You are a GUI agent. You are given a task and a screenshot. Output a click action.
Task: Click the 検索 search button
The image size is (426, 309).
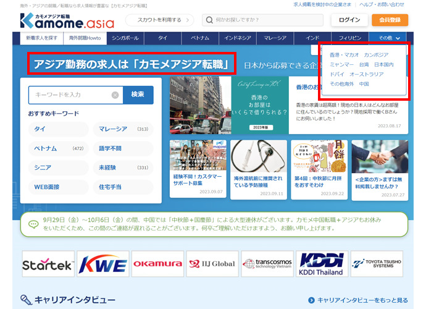(x=138, y=95)
